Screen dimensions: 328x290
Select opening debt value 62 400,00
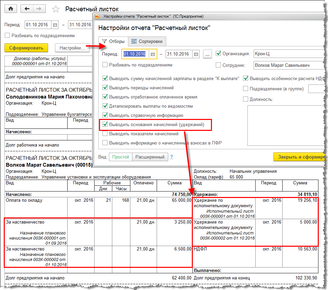pyautogui.click(x=182, y=278)
